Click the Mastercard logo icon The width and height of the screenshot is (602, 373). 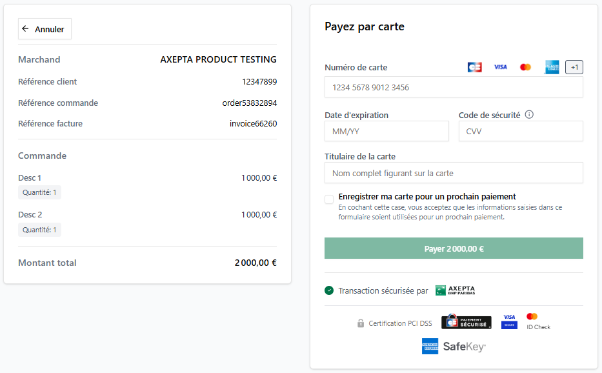pyautogui.click(x=525, y=67)
